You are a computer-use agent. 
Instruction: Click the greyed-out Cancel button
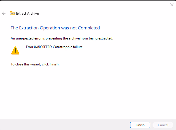pos(163,125)
